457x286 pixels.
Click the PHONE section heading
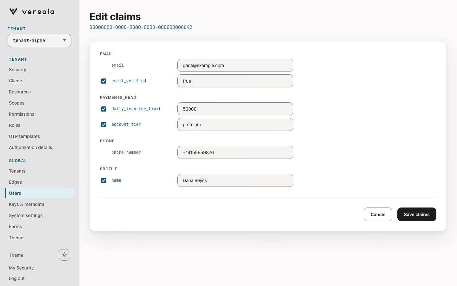107,141
